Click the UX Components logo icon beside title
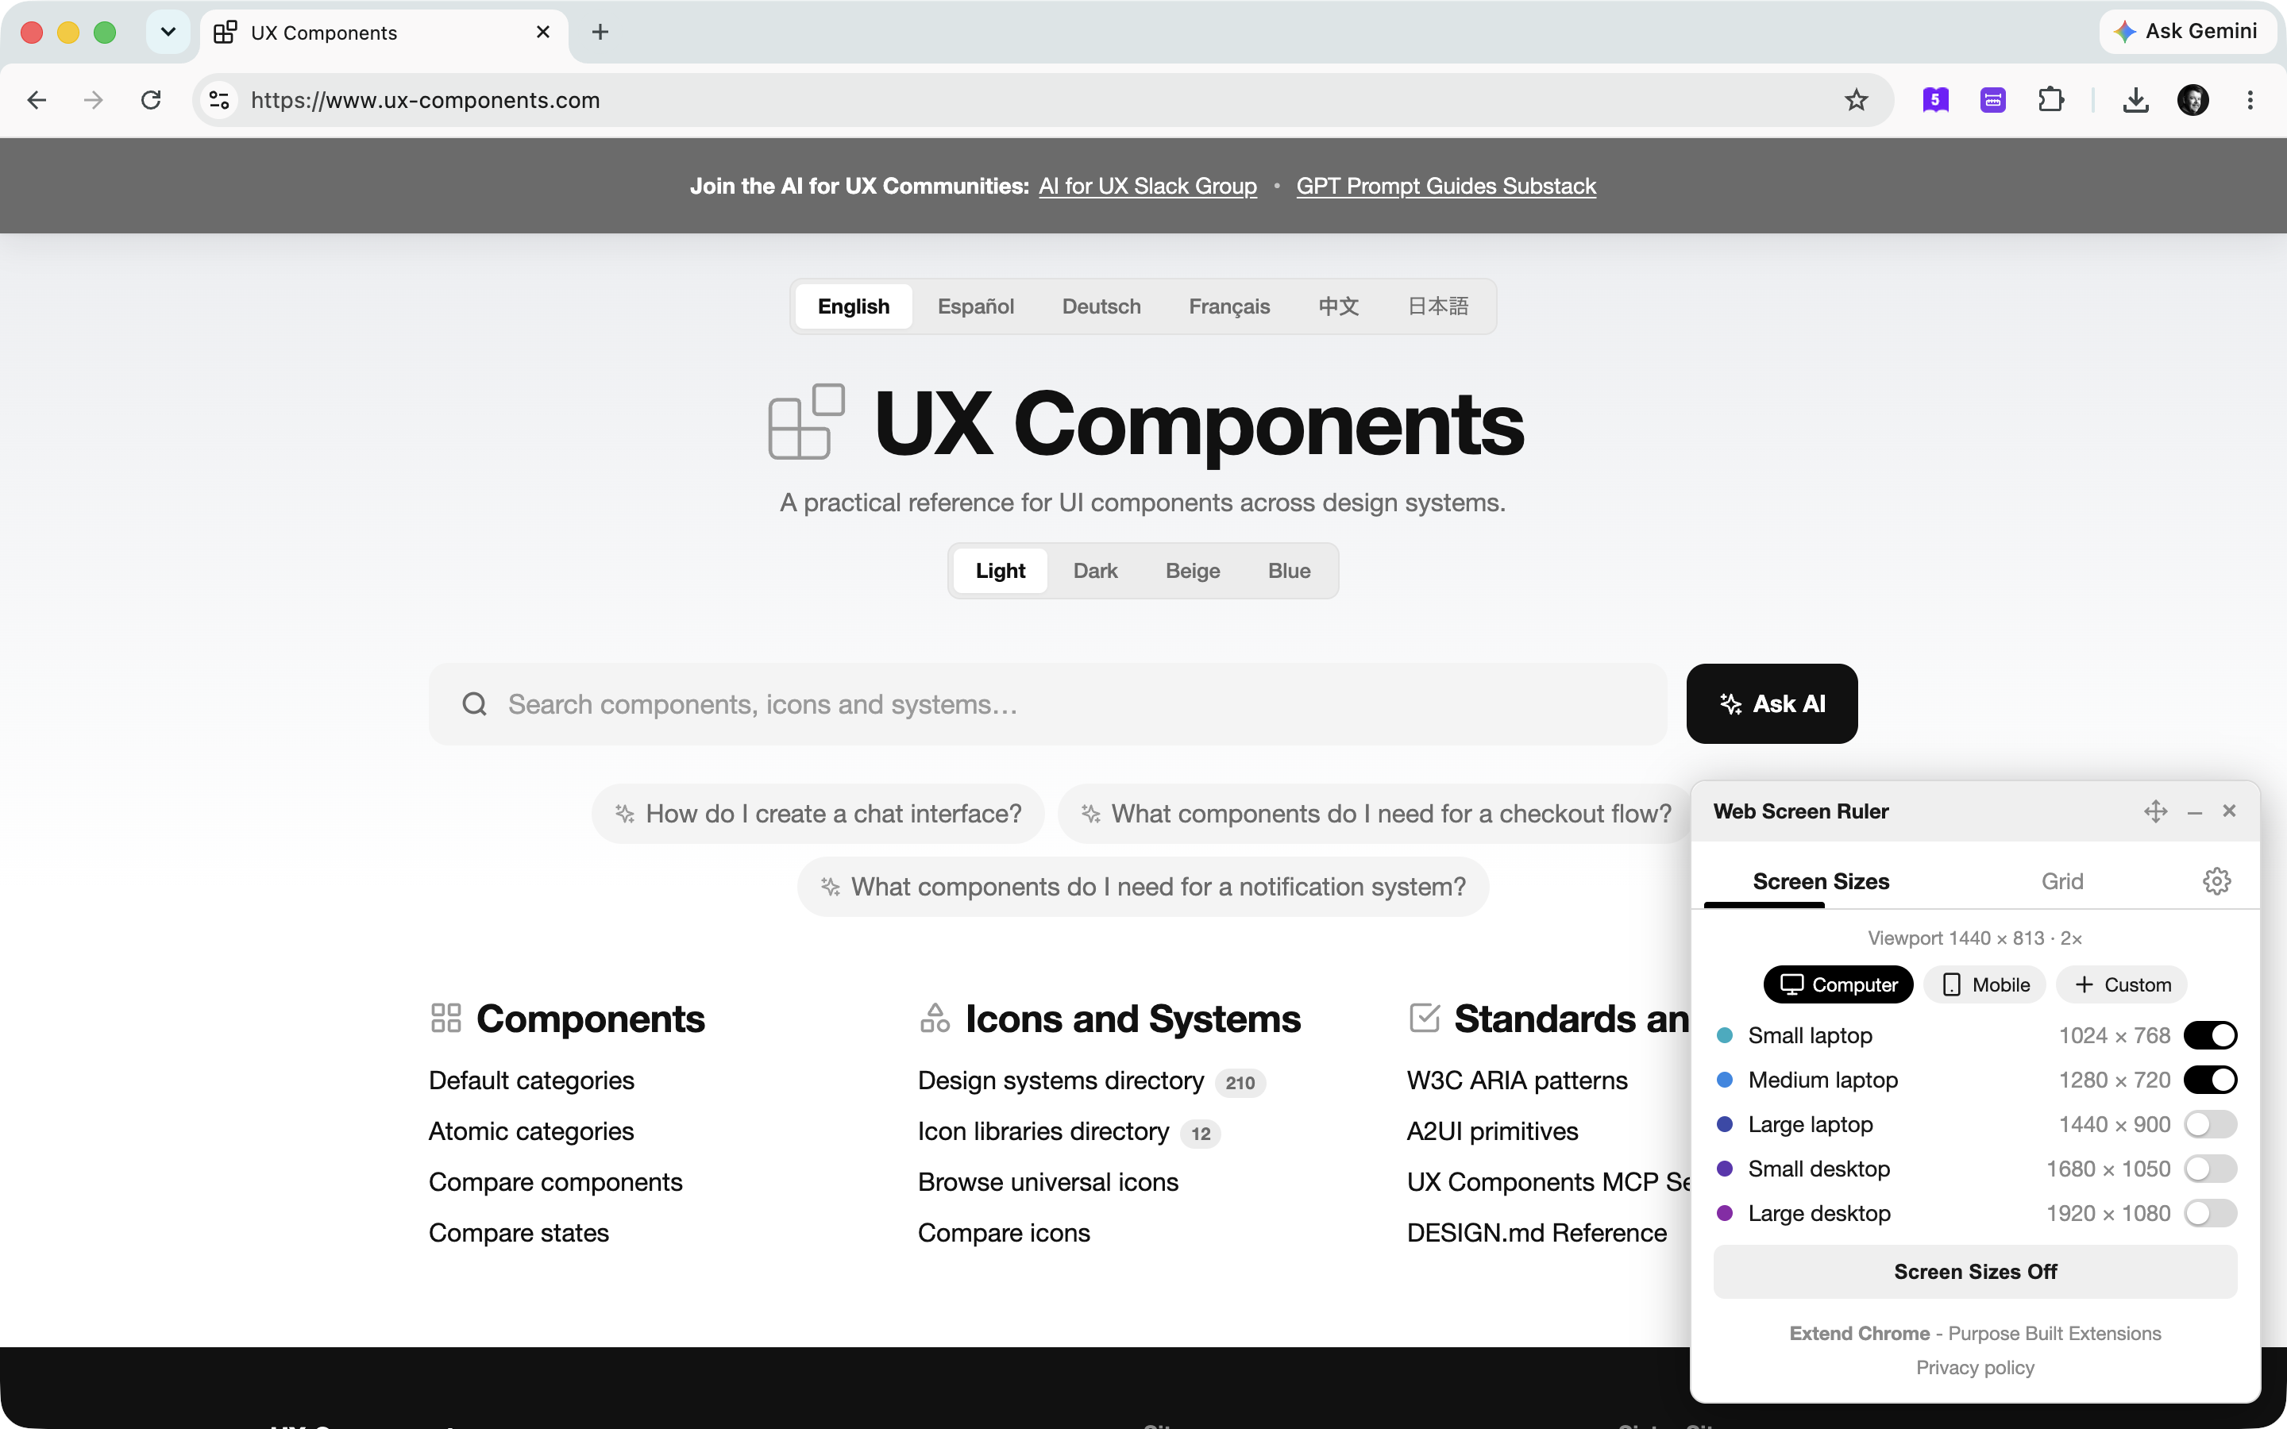Screen dimensions: 2287x1429 click(806, 422)
